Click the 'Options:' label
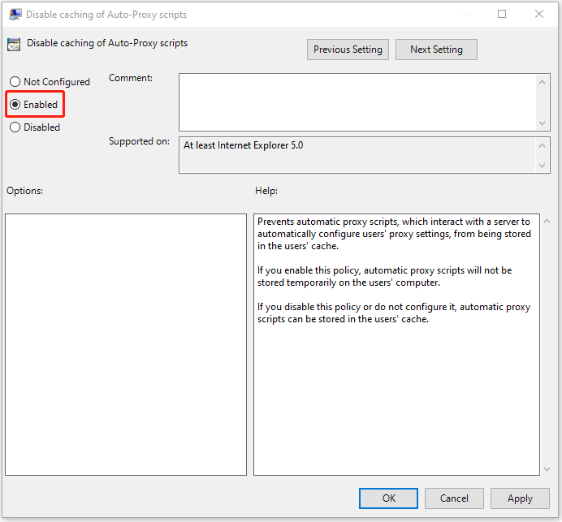 (x=24, y=191)
